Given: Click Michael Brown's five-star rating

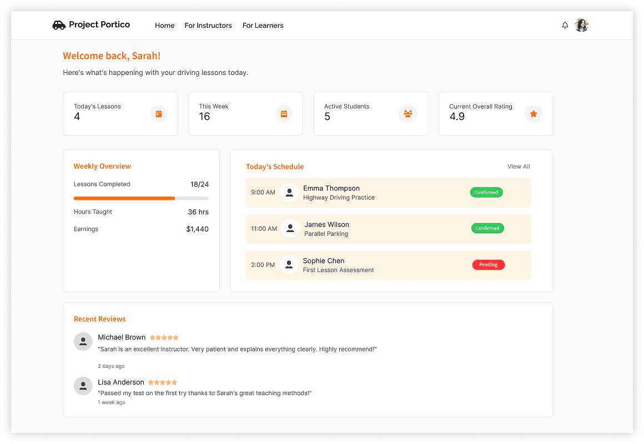Looking at the screenshot, I should pyautogui.click(x=164, y=337).
